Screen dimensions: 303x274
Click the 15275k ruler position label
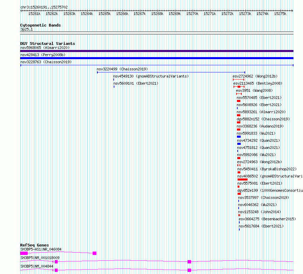(x=280, y=14)
